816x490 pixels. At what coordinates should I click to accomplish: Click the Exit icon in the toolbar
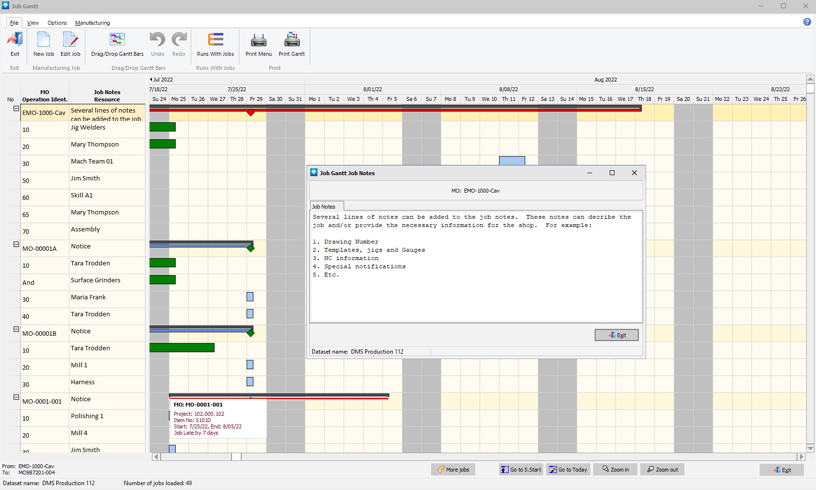[15, 44]
